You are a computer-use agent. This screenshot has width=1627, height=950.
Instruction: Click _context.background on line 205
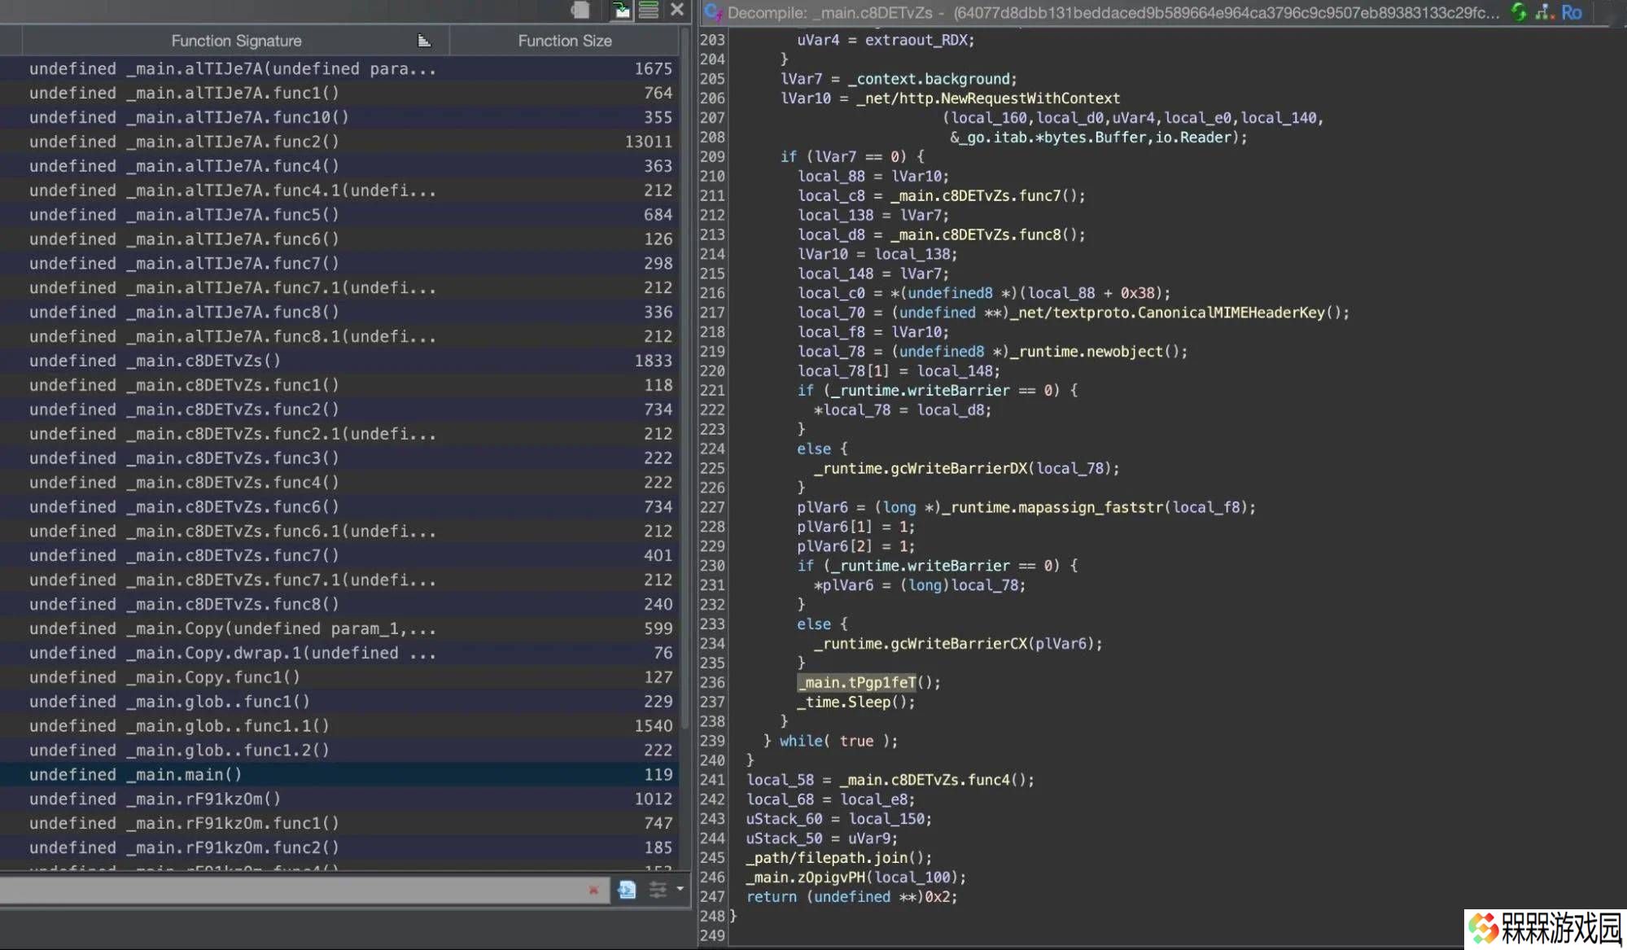pos(933,78)
